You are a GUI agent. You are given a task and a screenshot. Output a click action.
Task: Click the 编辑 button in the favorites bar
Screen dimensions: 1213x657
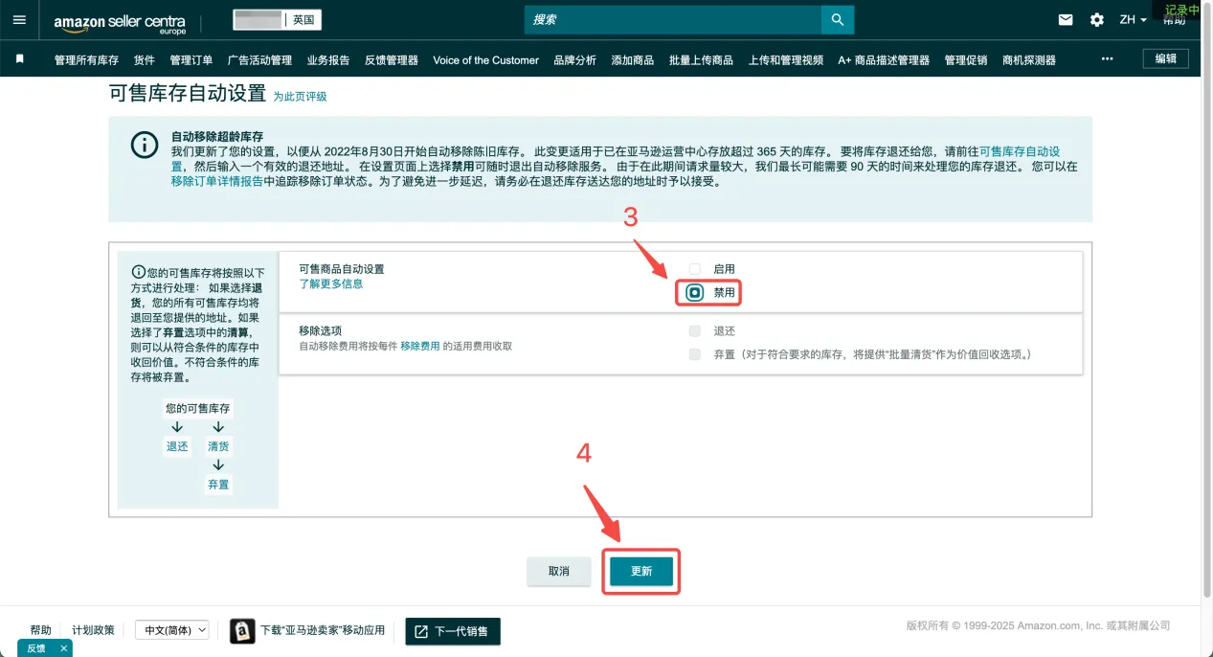point(1165,58)
